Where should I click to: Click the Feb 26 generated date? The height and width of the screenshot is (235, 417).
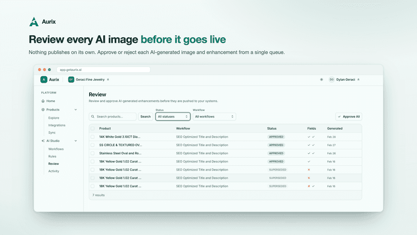[331, 153]
